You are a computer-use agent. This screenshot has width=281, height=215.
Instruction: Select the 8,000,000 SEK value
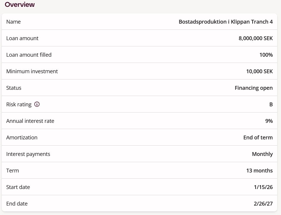point(256,38)
